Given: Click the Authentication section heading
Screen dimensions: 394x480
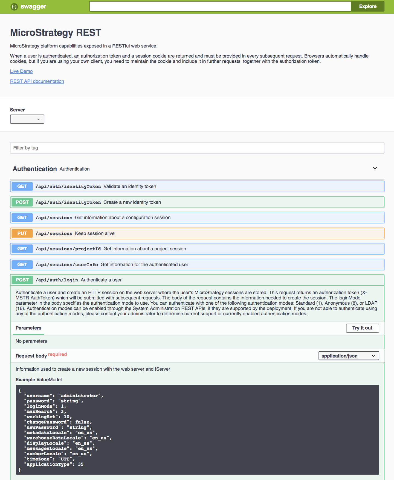Looking at the screenshot, I should click(x=35, y=169).
